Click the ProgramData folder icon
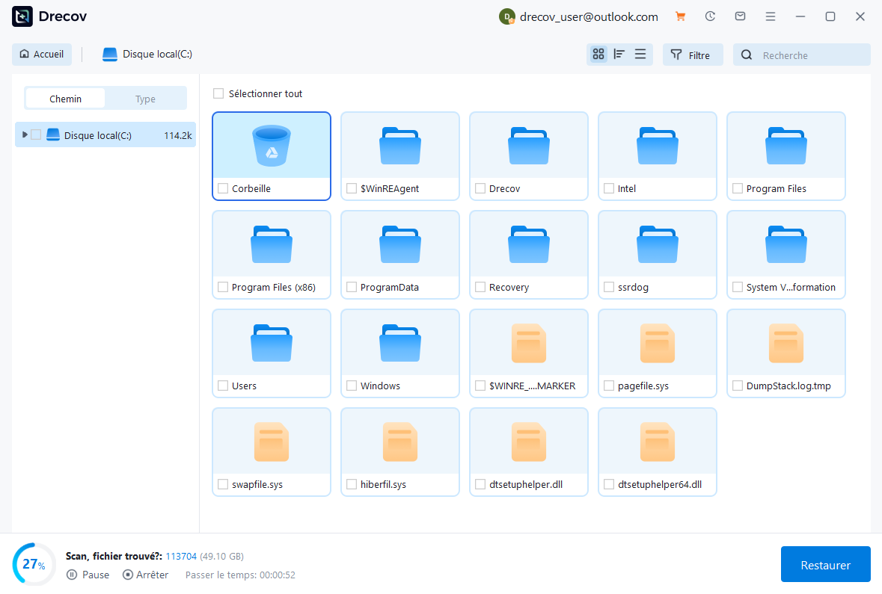 (400, 244)
